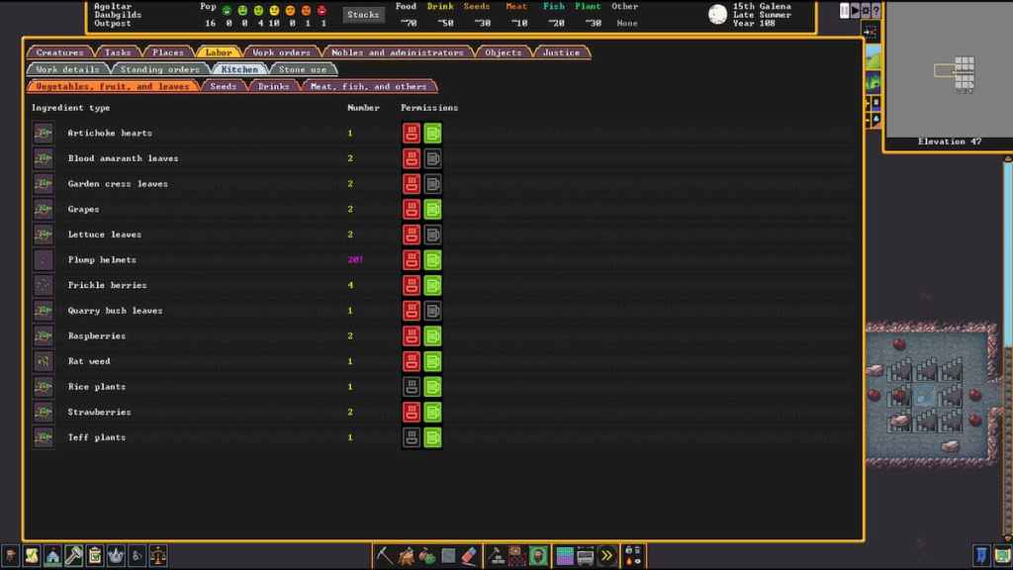Open the erase designation tool
Viewport: 1013px width, 570px height.
point(467,555)
